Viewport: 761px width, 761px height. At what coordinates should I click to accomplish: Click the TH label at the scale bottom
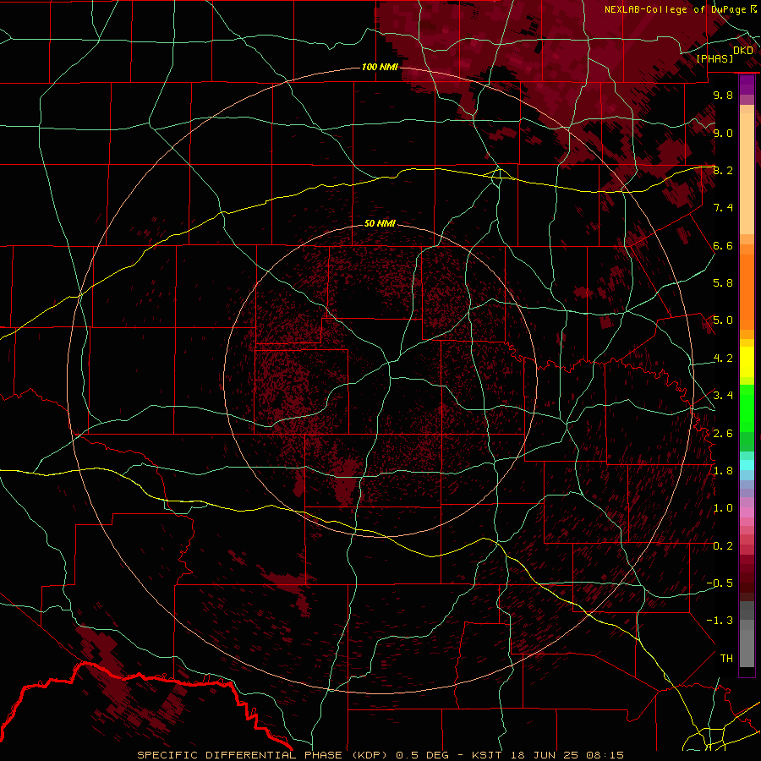point(726,659)
